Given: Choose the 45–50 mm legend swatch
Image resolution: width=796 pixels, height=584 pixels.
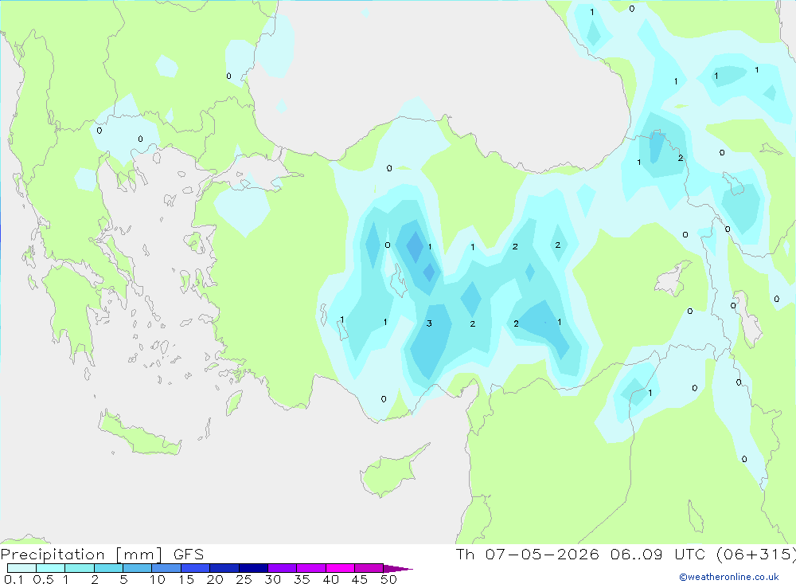Looking at the screenshot, I should [x=369, y=568].
